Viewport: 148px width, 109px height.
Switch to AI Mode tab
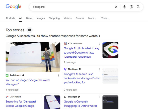click(x=10, y=18)
